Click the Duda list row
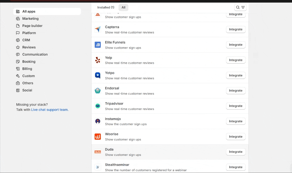 (165, 152)
